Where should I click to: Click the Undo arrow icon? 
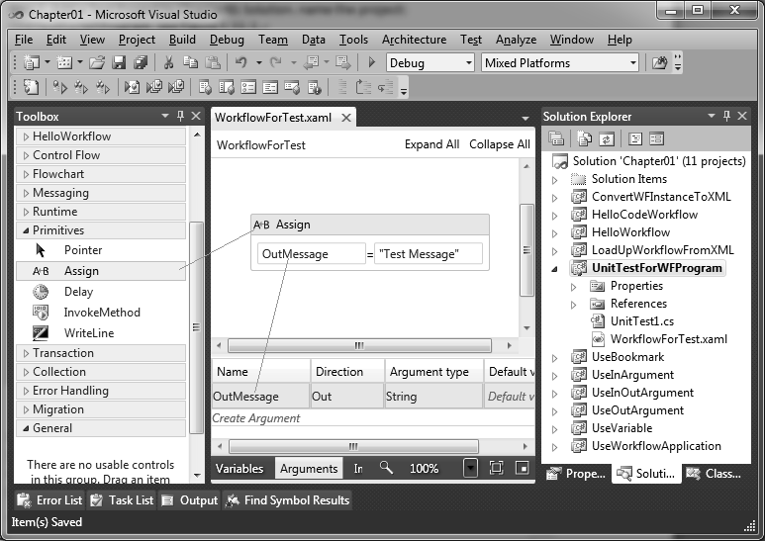coord(241,62)
